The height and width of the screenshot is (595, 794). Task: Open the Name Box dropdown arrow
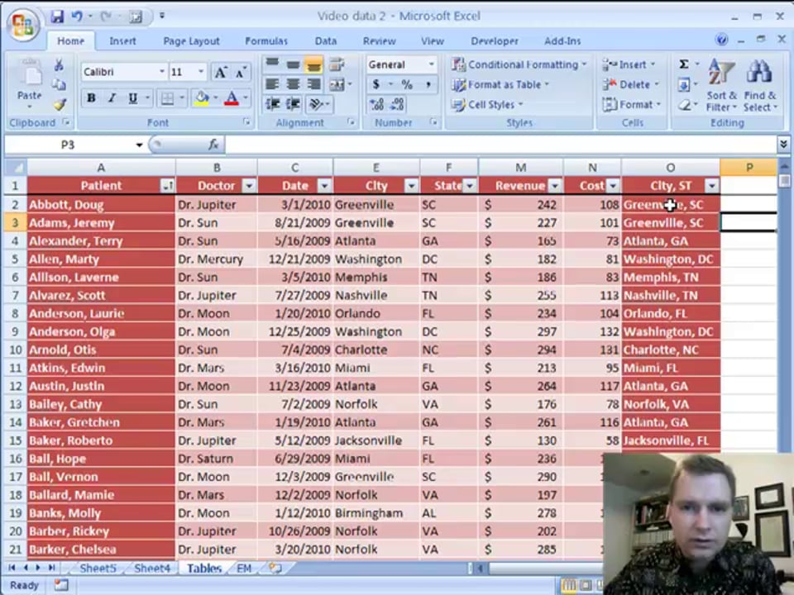[139, 145]
